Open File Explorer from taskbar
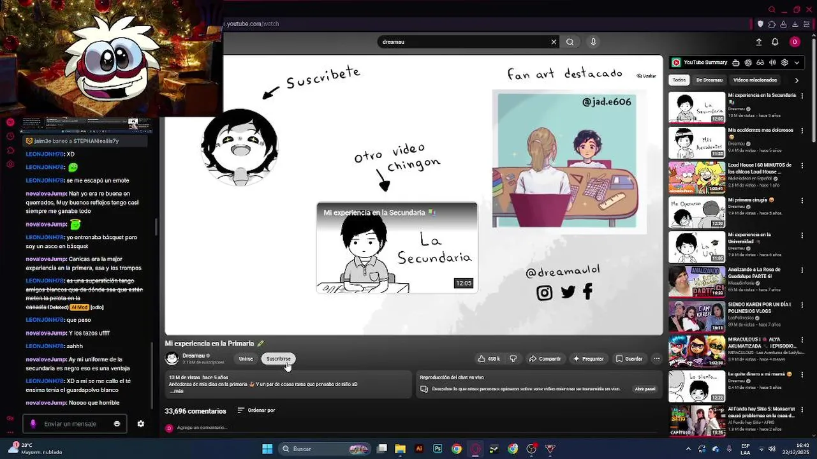This screenshot has width=817, height=459. (x=401, y=449)
